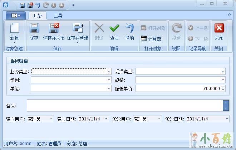
Task: Click the home icon in title bar
Action: click(x=6, y=5)
